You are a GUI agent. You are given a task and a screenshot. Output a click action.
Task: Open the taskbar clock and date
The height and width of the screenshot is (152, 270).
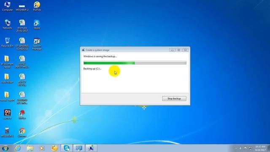click(x=260, y=148)
